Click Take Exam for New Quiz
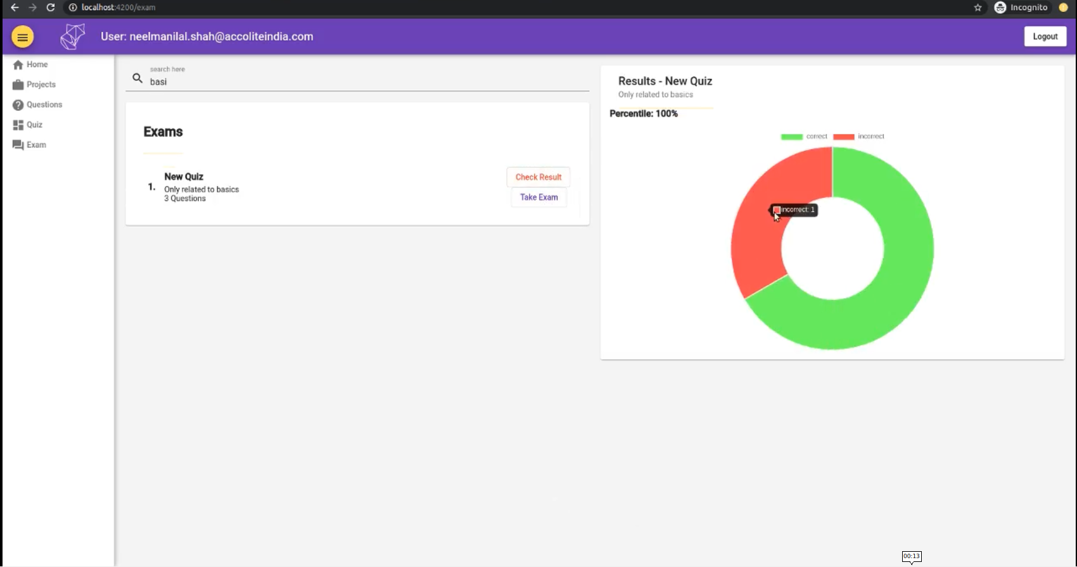Screen dimensions: 1077x567 click(x=539, y=197)
